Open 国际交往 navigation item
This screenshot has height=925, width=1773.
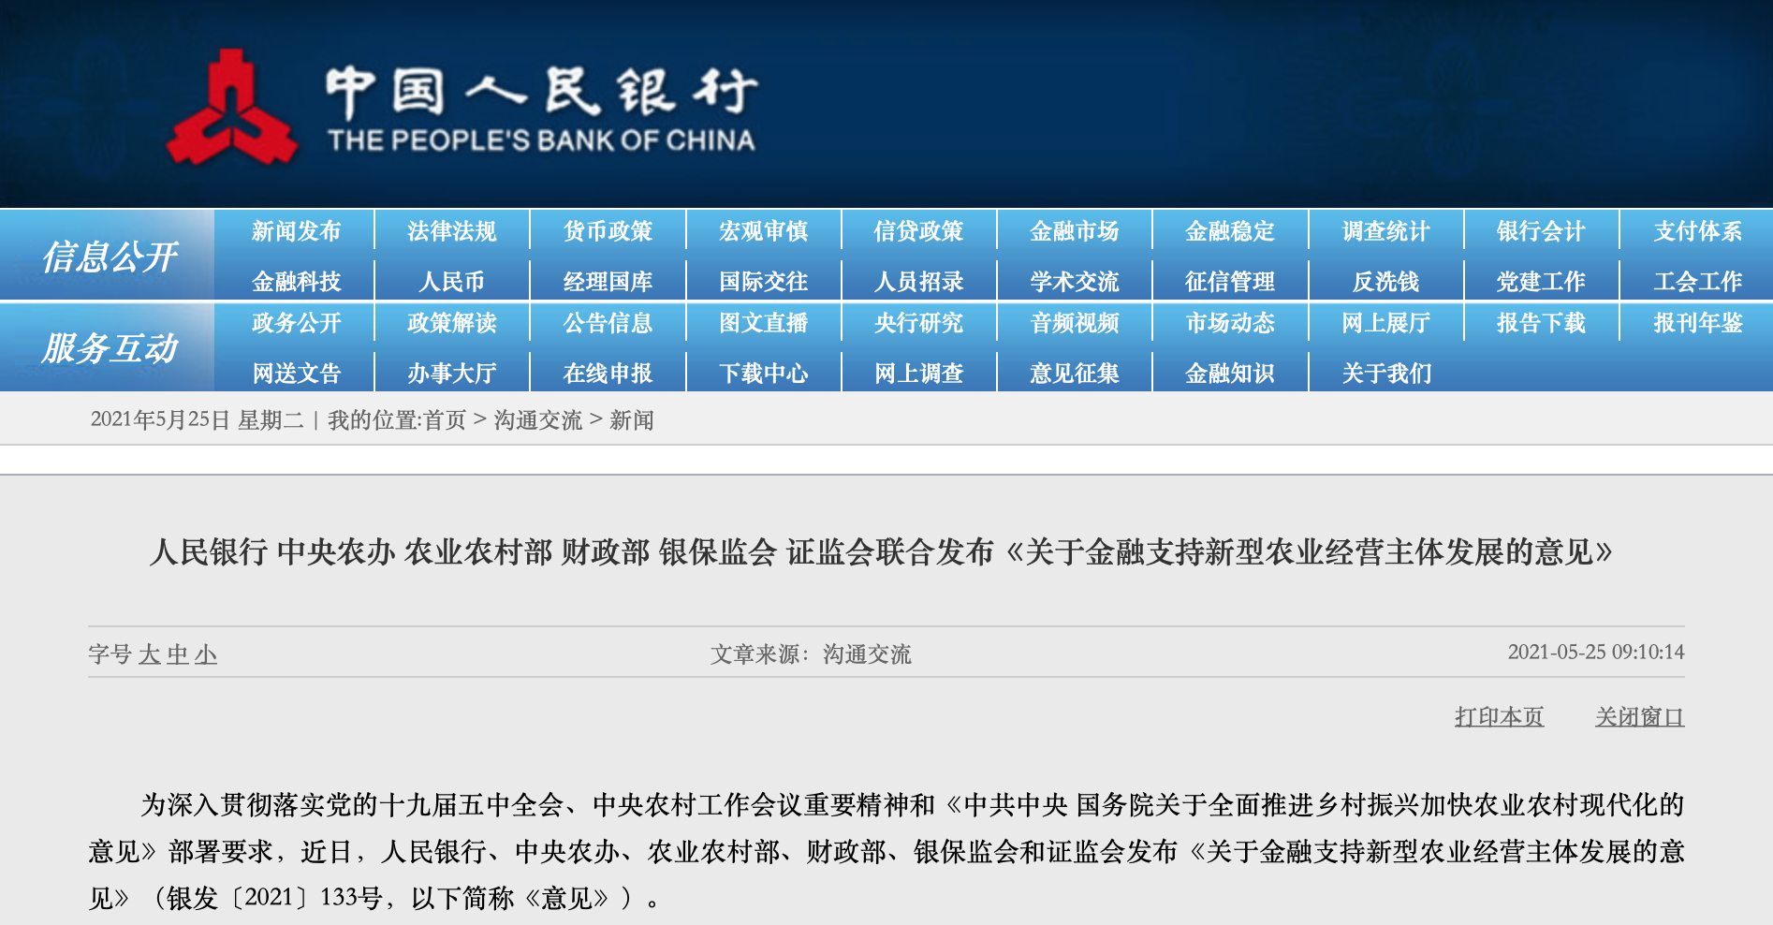pos(763,281)
